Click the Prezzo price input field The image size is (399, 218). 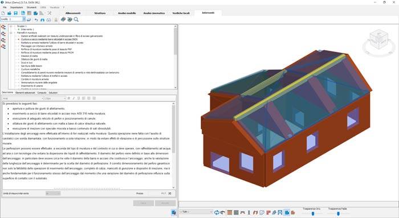tap(157, 194)
